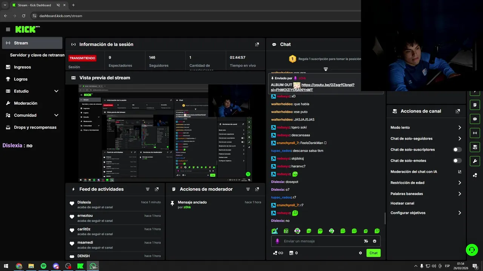Open the Windows Start menu
Viewport: 483px width, 271px height.
(x=6, y=266)
